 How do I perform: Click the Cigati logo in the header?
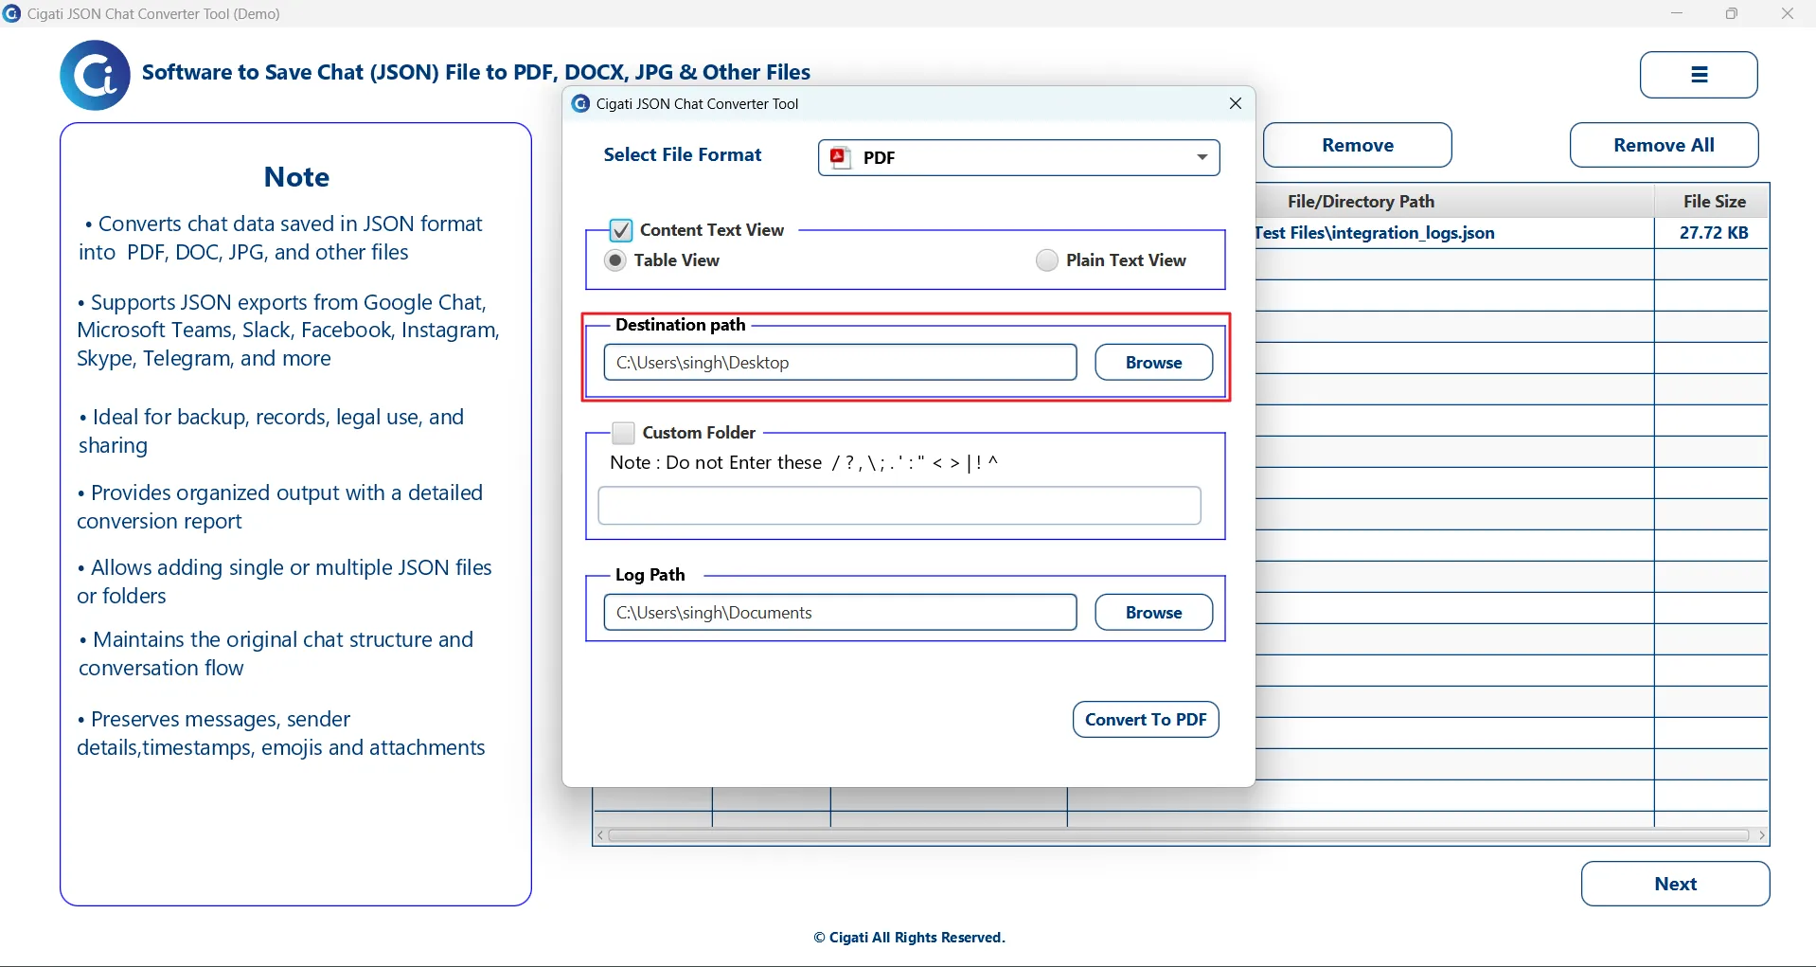[95, 75]
